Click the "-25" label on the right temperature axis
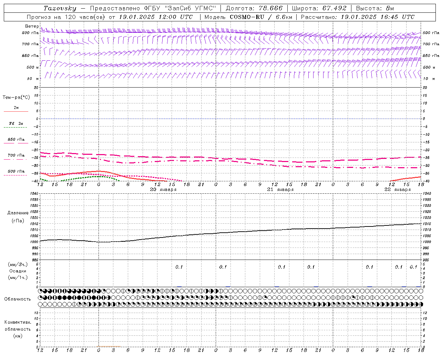Image resolution: width=441 pixels, height=353 pixels. click(426, 158)
